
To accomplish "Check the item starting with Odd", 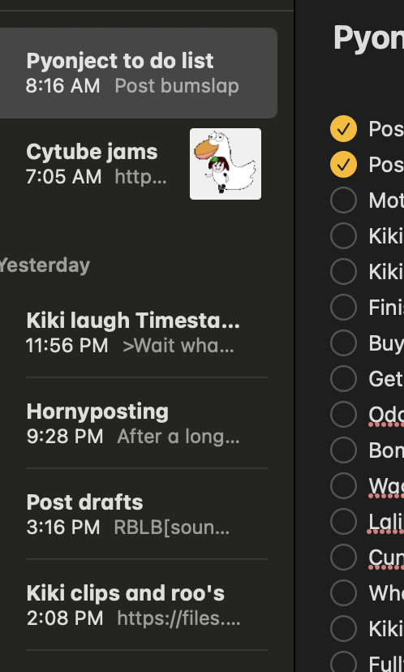I will 344,414.
